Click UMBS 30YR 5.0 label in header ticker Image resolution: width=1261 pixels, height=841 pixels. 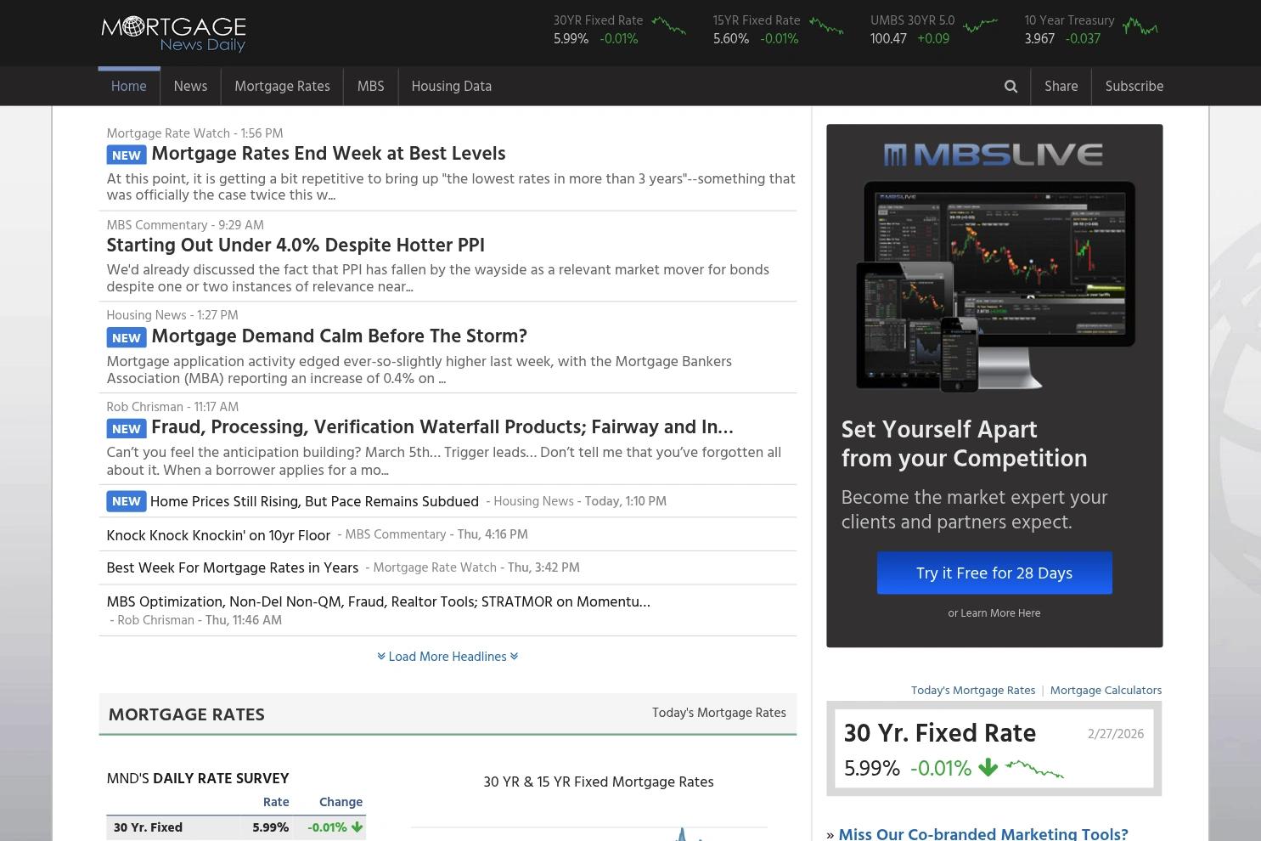912,20
